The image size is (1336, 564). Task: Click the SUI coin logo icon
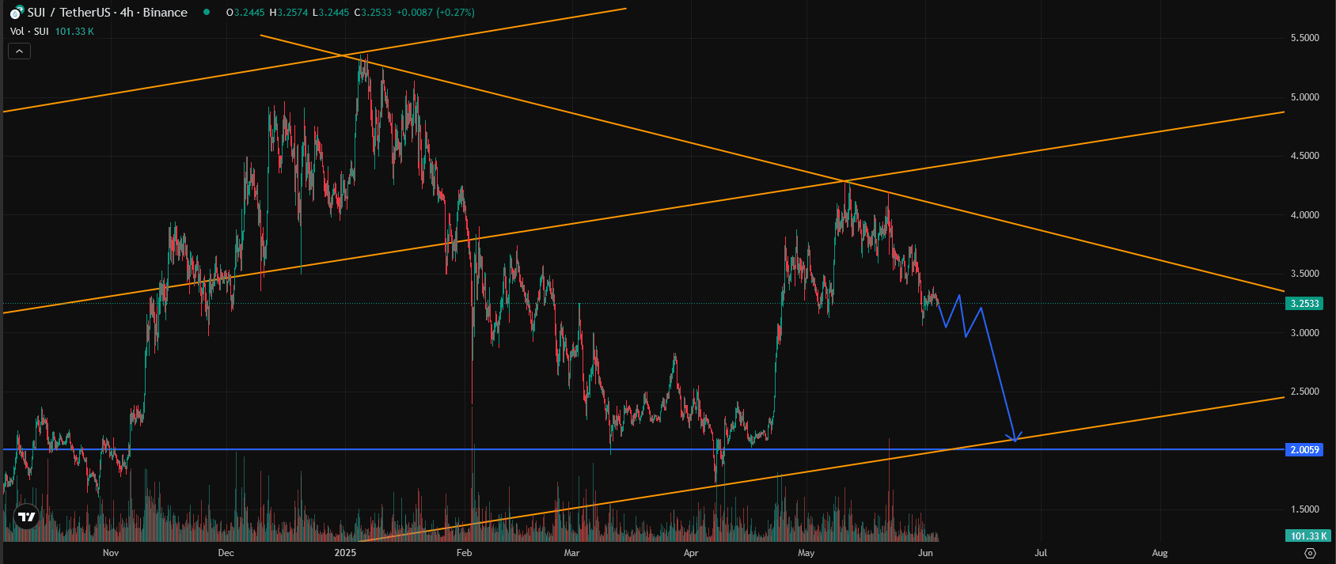16,13
